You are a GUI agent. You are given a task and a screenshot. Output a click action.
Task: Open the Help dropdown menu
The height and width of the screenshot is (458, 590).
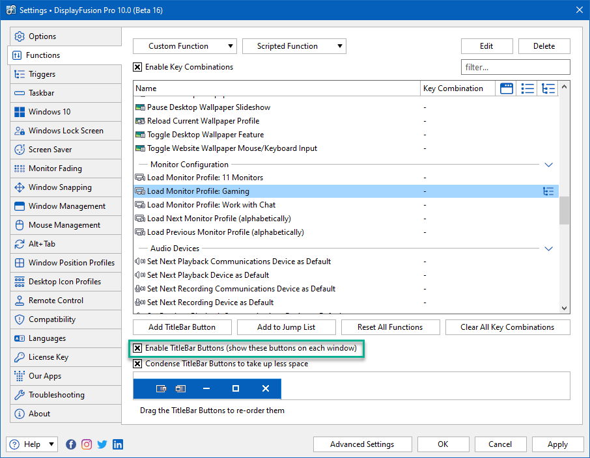(x=32, y=444)
